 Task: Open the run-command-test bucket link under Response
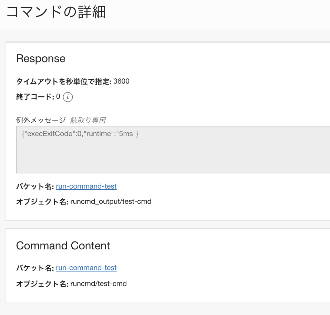click(86, 186)
